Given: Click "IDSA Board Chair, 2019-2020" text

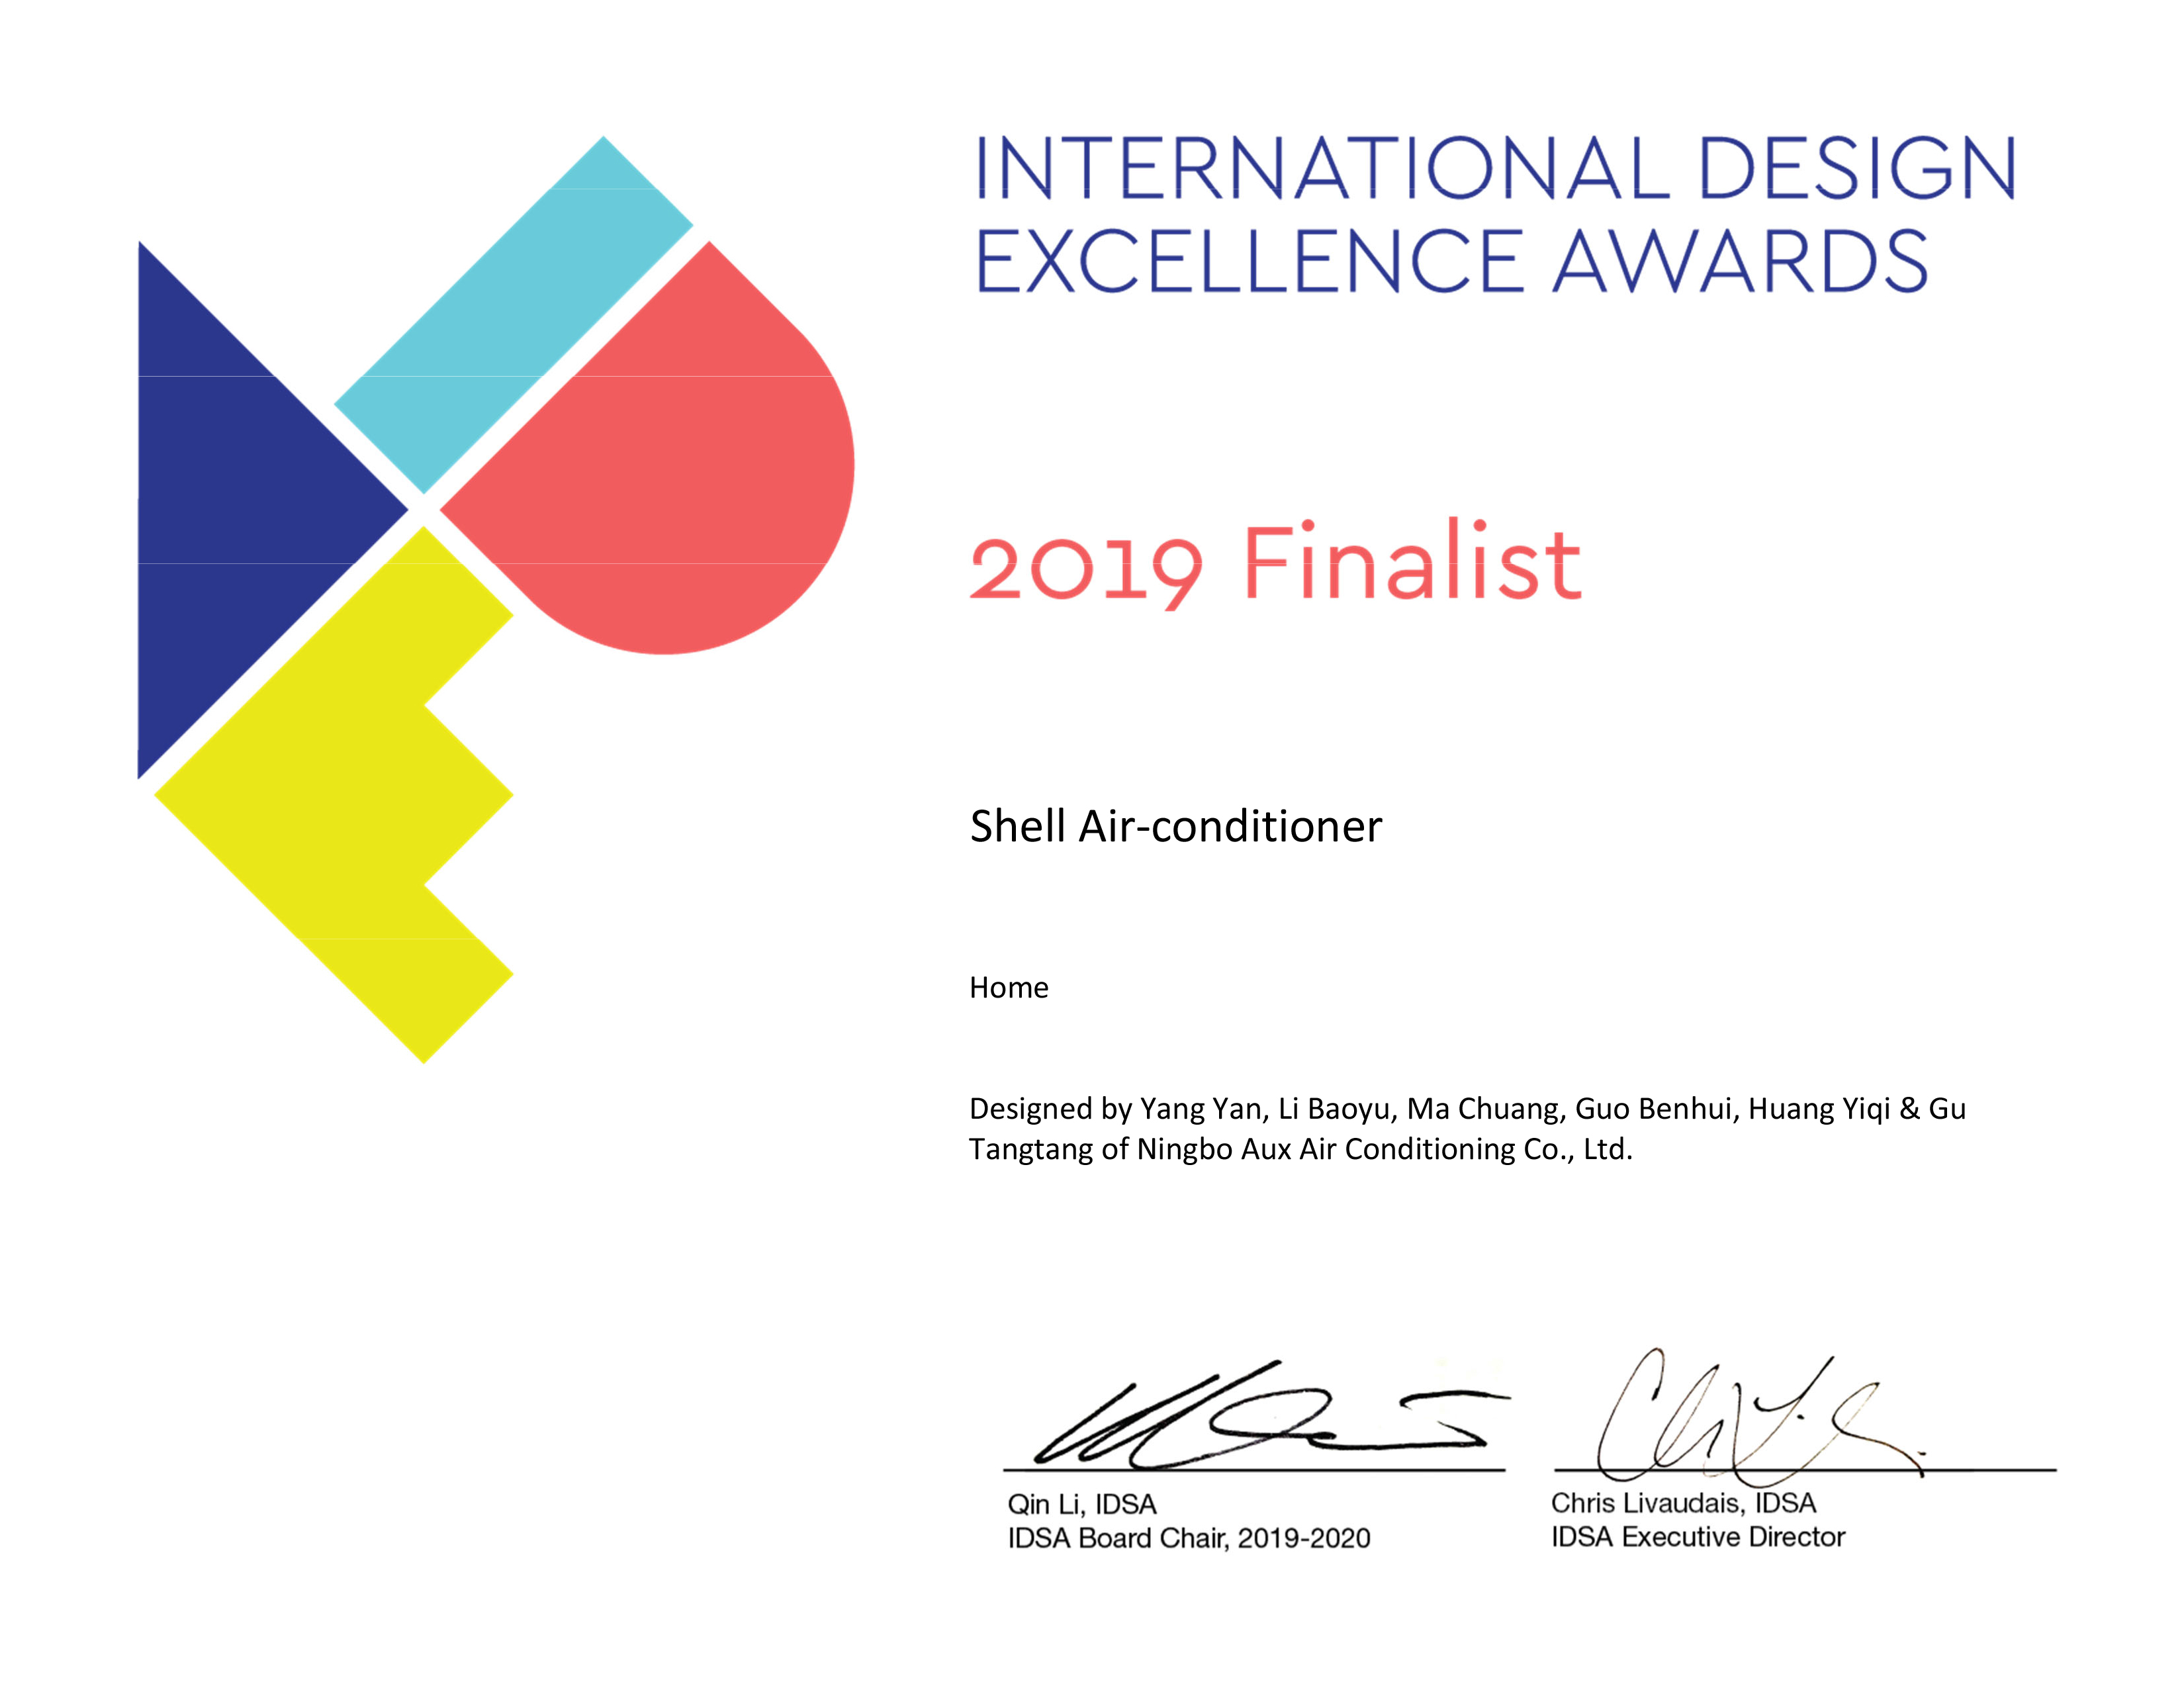Looking at the screenshot, I should coord(1189,1538).
